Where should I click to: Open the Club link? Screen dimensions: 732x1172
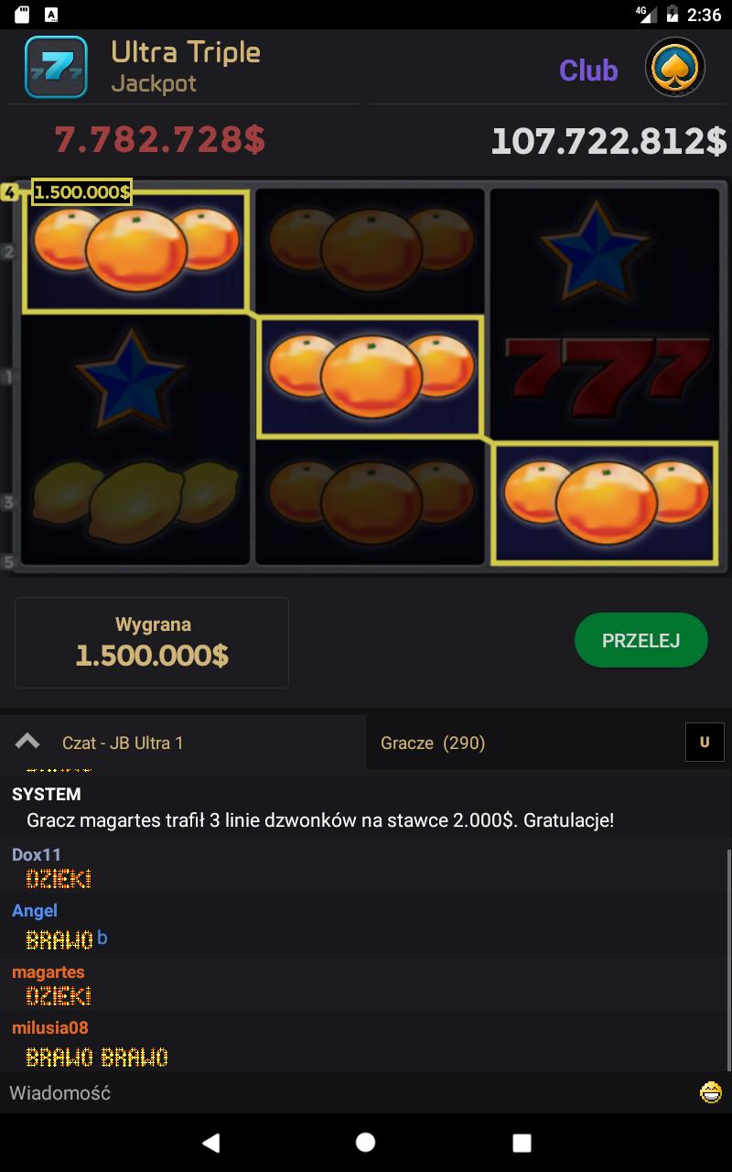(x=588, y=70)
